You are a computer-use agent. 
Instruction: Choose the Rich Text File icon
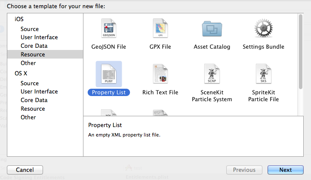point(160,74)
